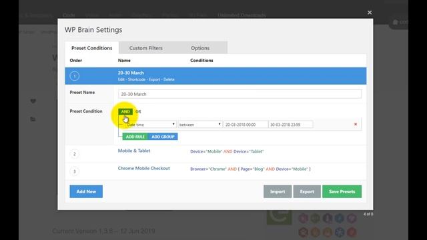Open the Chrome Mobile Checkout preset
Image resolution: width=427 pixels, height=240 pixels.
[x=144, y=169]
